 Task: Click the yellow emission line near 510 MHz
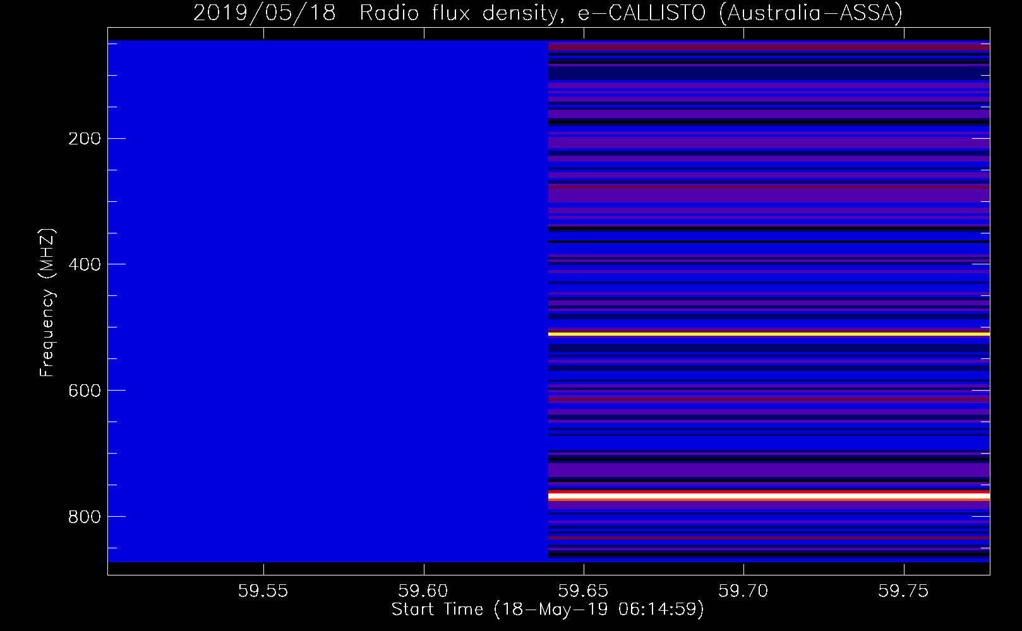[x=769, y=334]
